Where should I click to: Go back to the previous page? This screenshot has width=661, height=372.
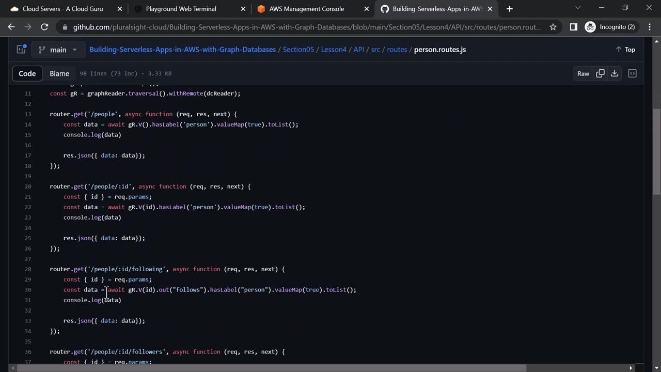11,27
